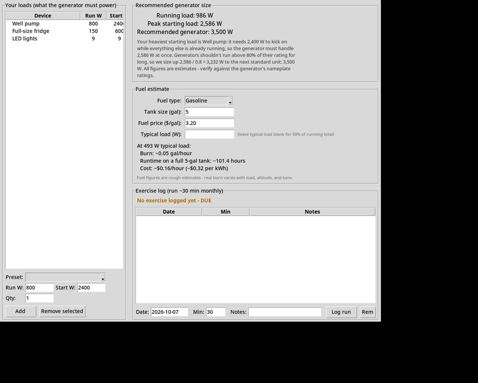The width and height of the screenshot is (478, 383).
Task: Open the Fuel type Gasoline dropdown
Action: pyautogui.click(x=209, y=101)
